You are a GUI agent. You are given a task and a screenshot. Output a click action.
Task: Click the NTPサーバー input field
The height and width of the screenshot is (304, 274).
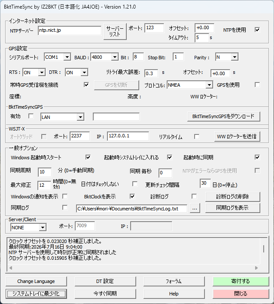[70, 30]
